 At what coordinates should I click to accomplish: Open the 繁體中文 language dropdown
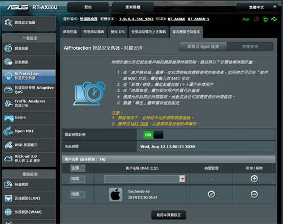click(x=258, y=7)
